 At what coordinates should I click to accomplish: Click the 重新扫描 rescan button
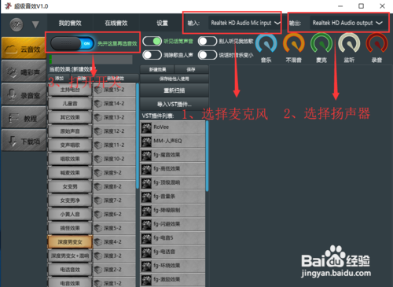[174, 90]
